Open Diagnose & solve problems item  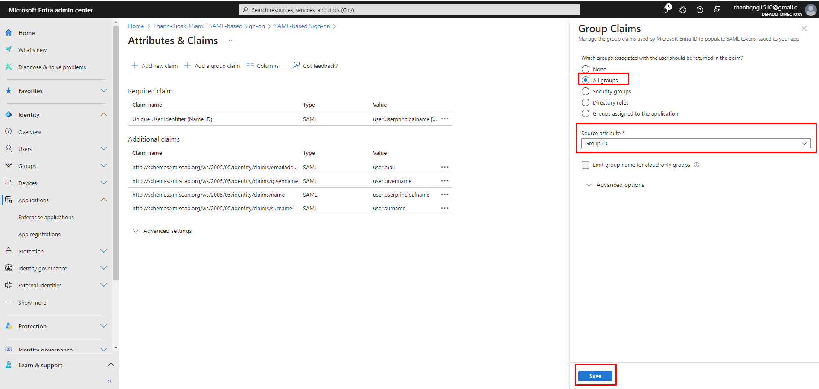point(52,67)
